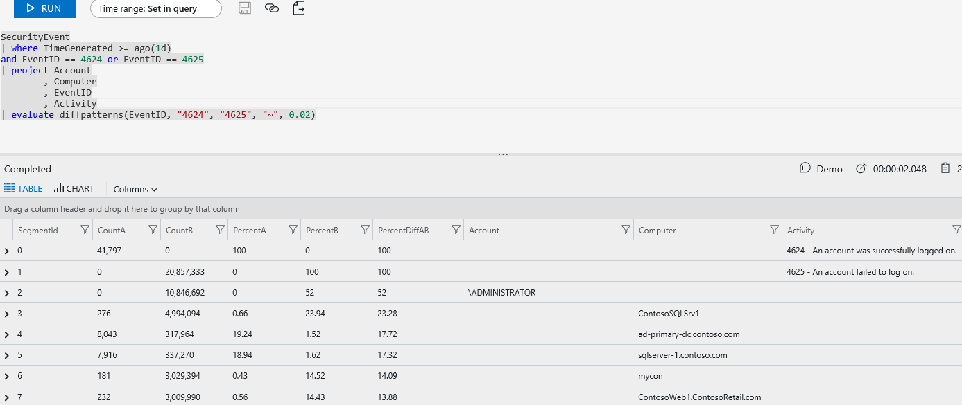Open the filter for the PercentDiffAB column

[x=456, y=230]
